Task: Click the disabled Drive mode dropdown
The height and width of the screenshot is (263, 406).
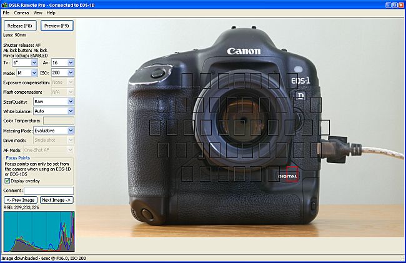Action: pos(54,140)
